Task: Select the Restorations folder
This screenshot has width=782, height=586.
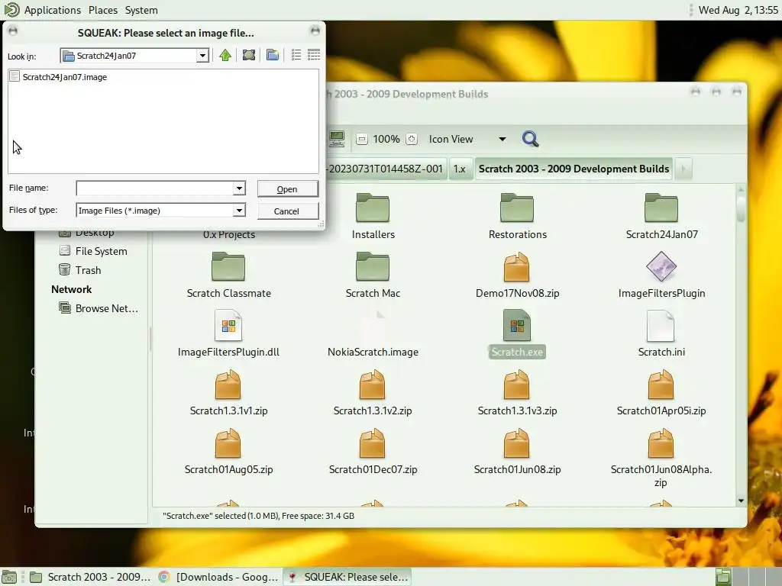Action: tap(517, 217)
